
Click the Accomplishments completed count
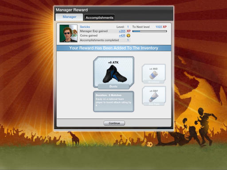128,40
